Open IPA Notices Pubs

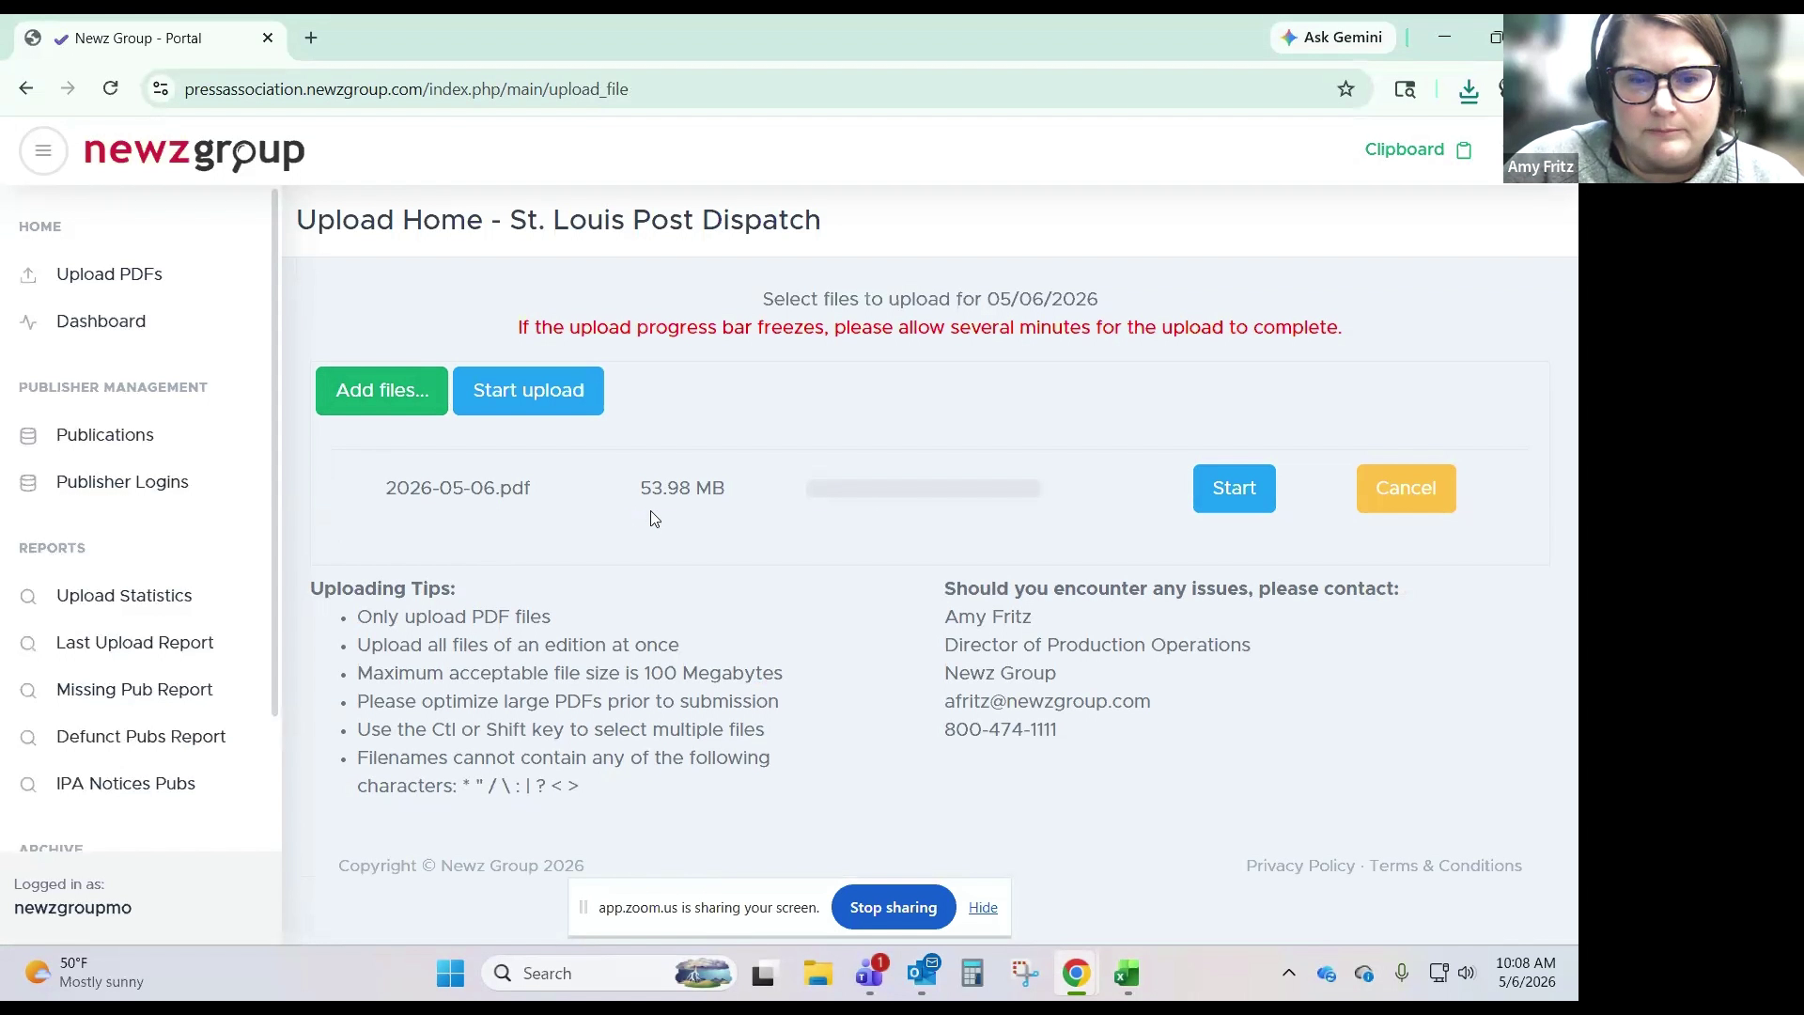[x=126, y=784]
